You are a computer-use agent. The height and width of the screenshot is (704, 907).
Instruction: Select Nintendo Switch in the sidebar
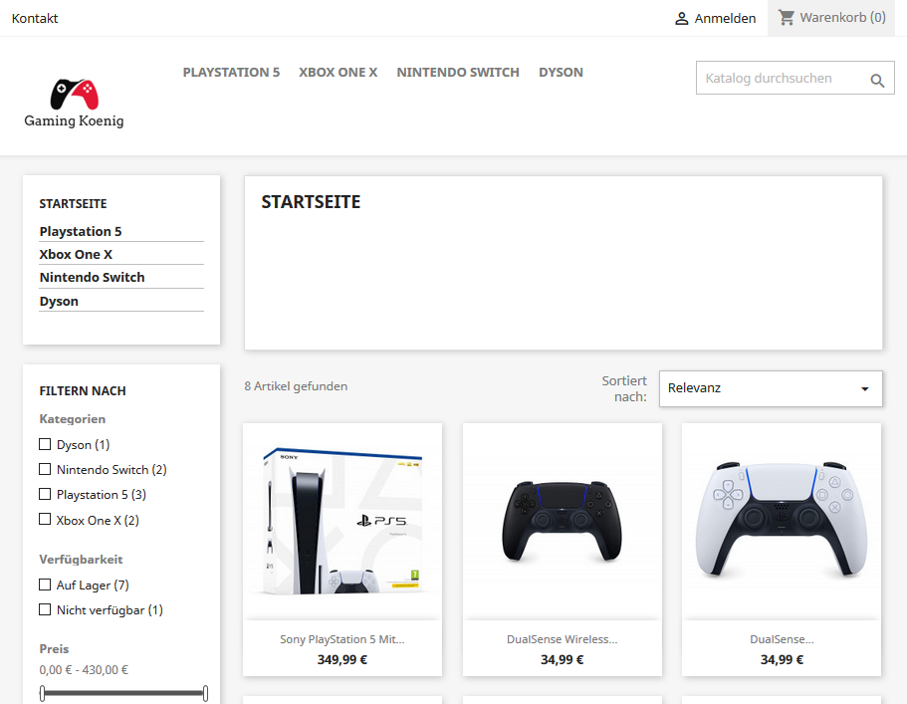pos(92,278)
